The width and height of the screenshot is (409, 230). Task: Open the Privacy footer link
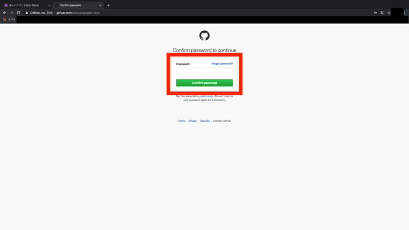click(x=193, y=121)
